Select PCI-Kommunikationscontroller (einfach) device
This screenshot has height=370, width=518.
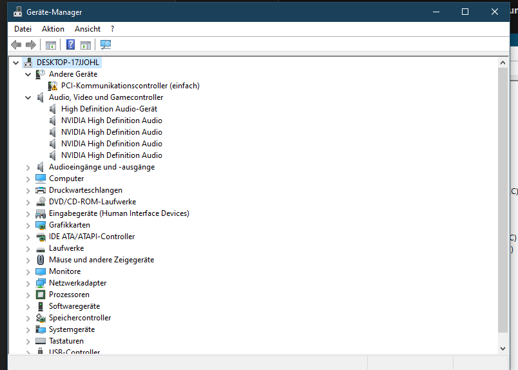[130, 86]
